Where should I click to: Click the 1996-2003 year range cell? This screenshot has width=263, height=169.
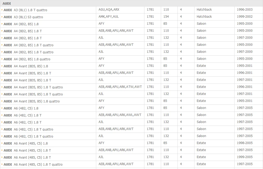coord(245,10)
